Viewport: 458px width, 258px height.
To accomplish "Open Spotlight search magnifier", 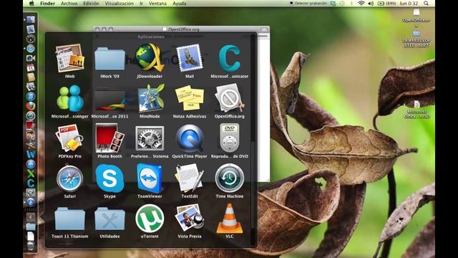I will (x=426, y=3).
